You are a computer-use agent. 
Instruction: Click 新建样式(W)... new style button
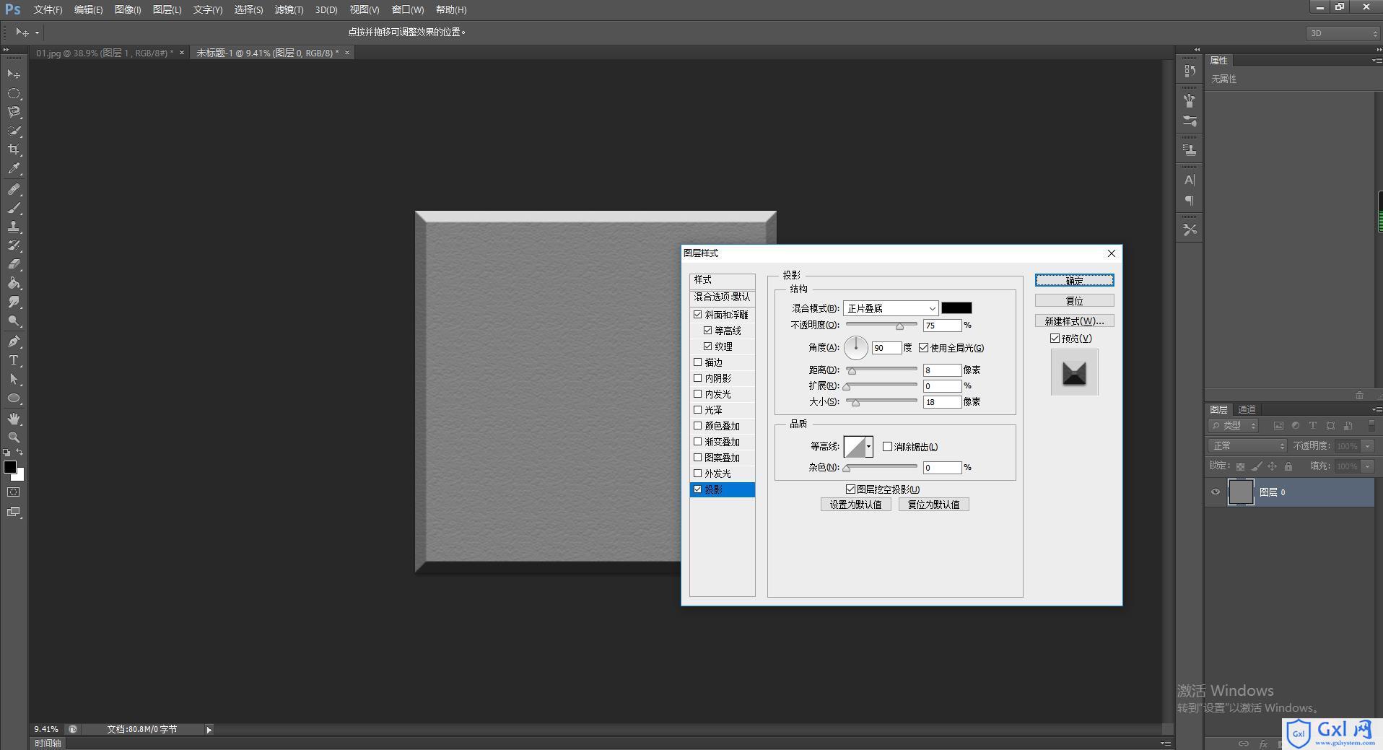pyautogui.click(x=1074, y=321)
